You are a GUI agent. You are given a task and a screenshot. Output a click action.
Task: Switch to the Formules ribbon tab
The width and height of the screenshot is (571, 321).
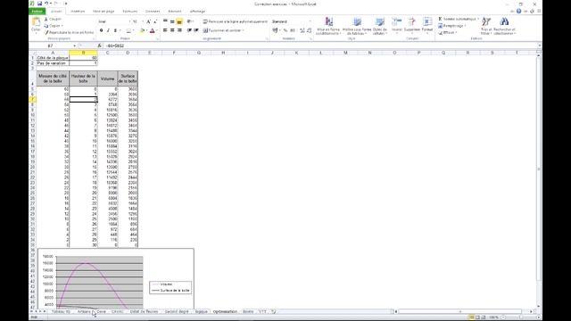130,12
